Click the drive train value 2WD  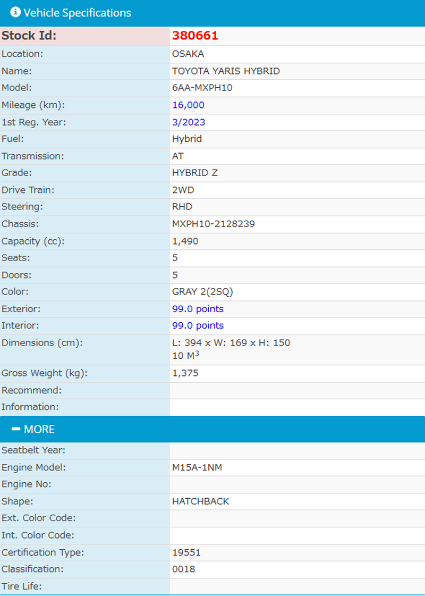click(x=183, y=190)
